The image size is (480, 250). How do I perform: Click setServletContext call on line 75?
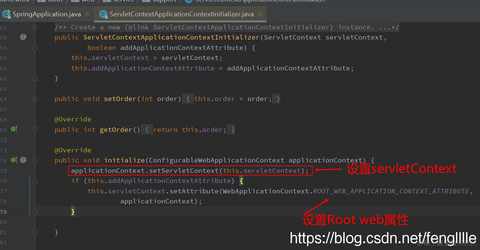tap(184, 171)
